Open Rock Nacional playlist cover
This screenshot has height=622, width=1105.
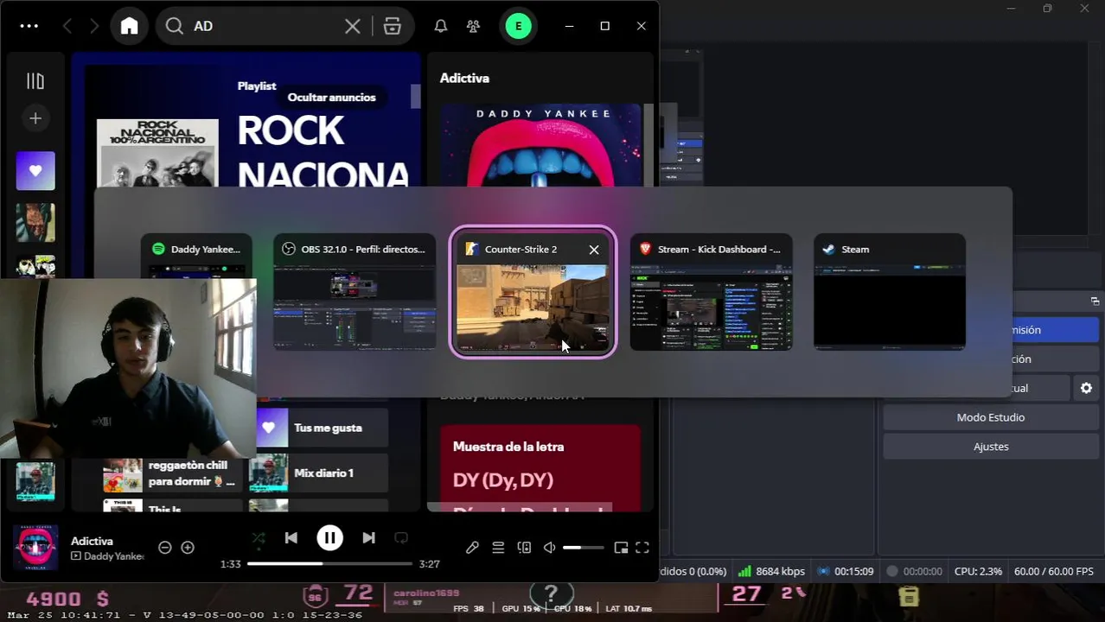point(157,153)
